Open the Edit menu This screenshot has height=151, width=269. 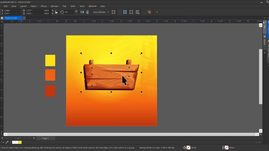coord(5,6)
